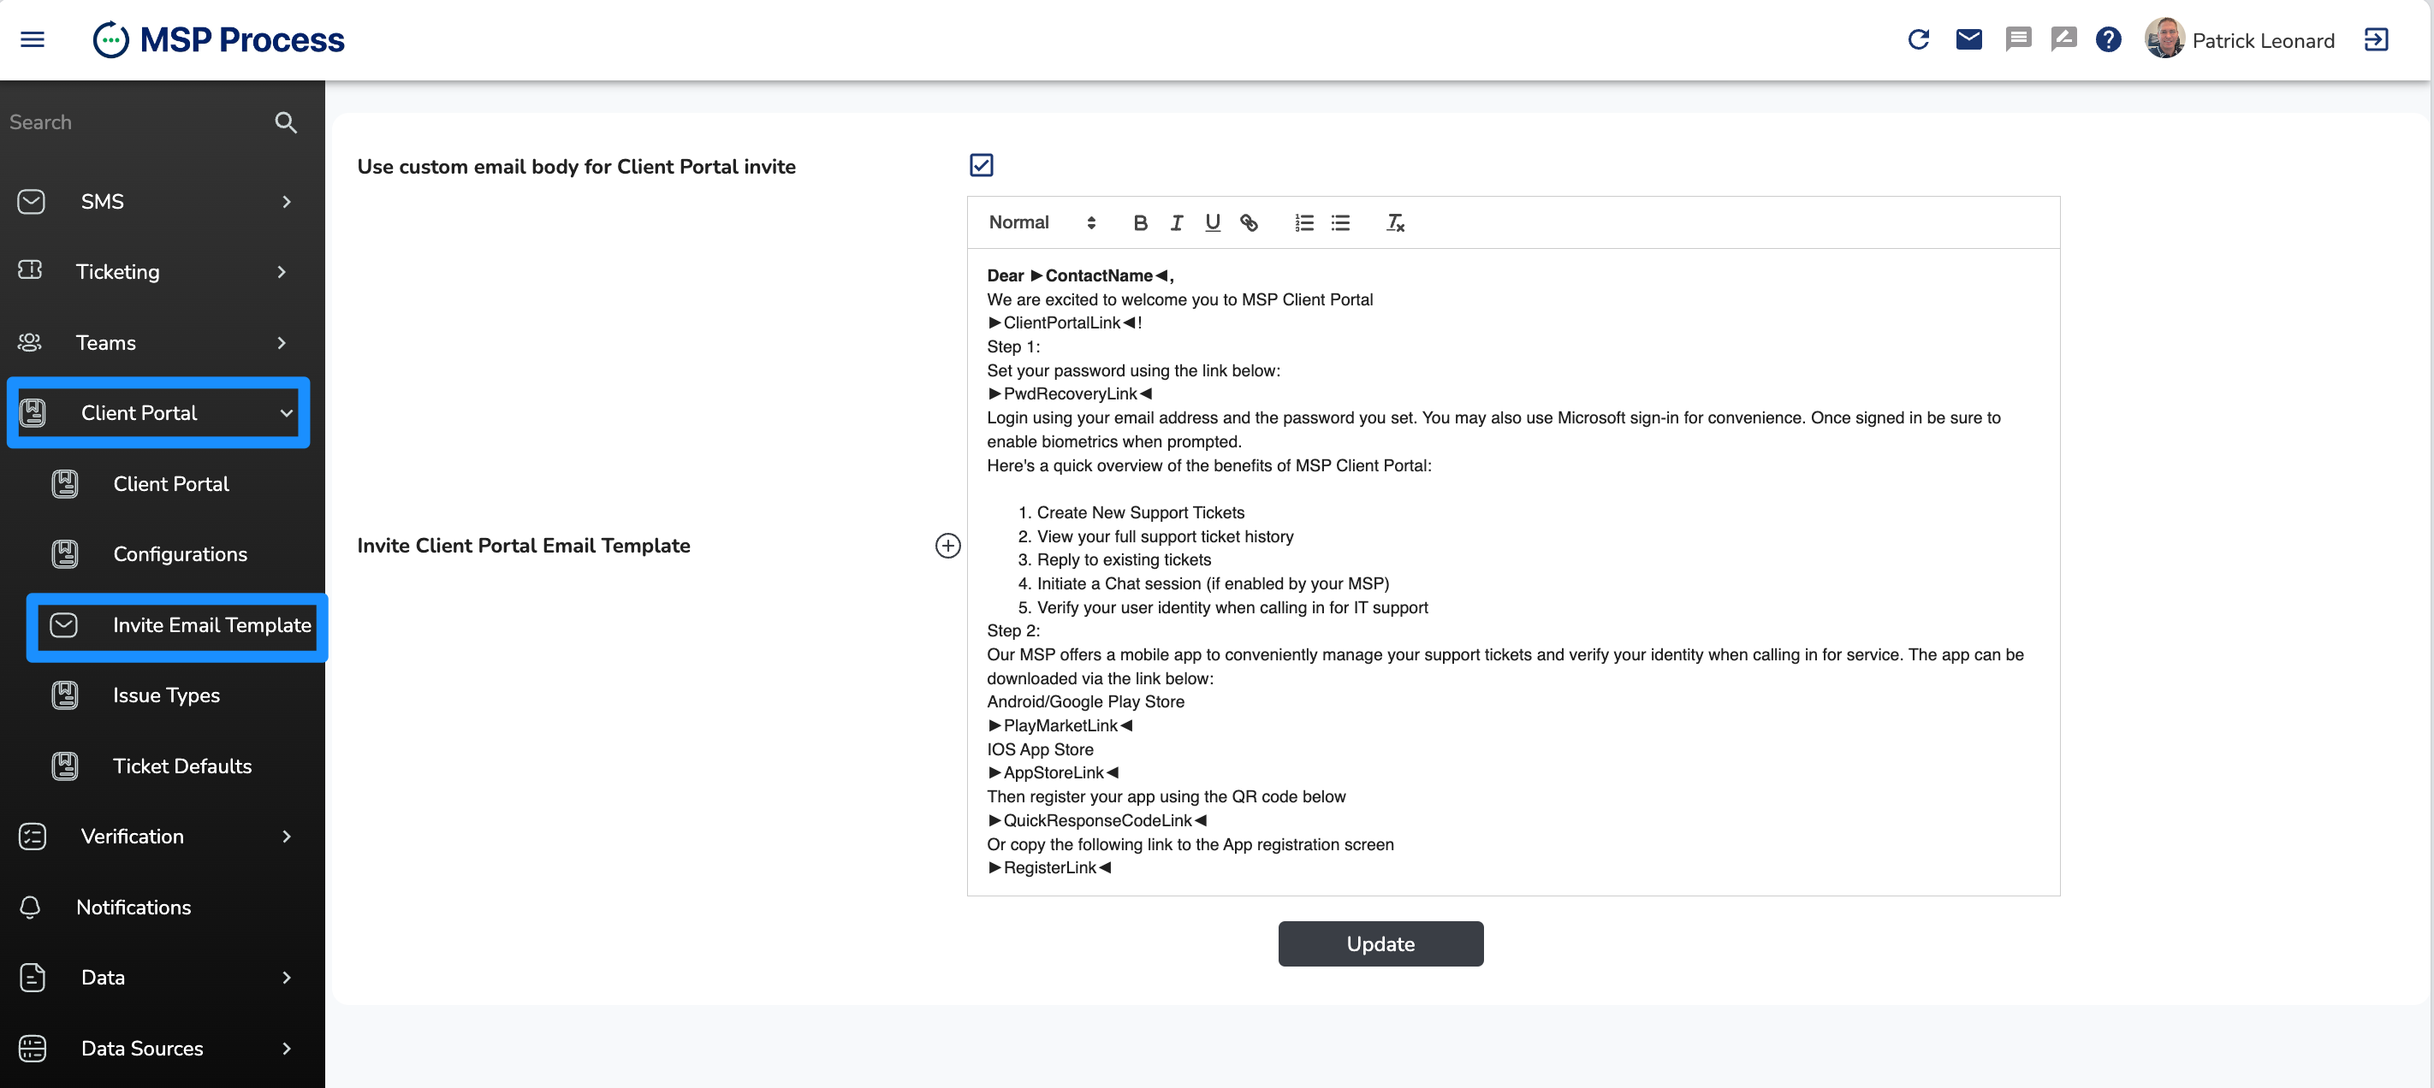Screen dimensions: 2434x1088
Task: Open the chat message icon
Action: (2017, 39)
